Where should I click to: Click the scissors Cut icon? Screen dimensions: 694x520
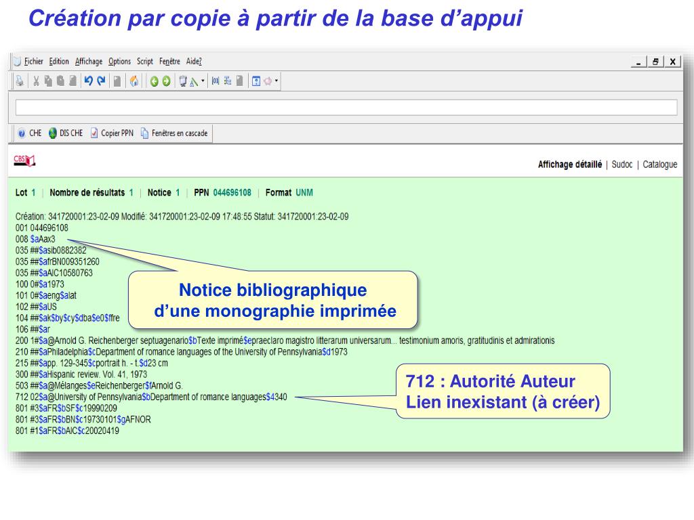[x=37, y=81]
